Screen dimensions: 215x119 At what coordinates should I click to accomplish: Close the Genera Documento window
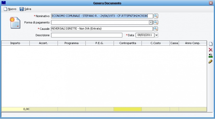click(211, 3)
